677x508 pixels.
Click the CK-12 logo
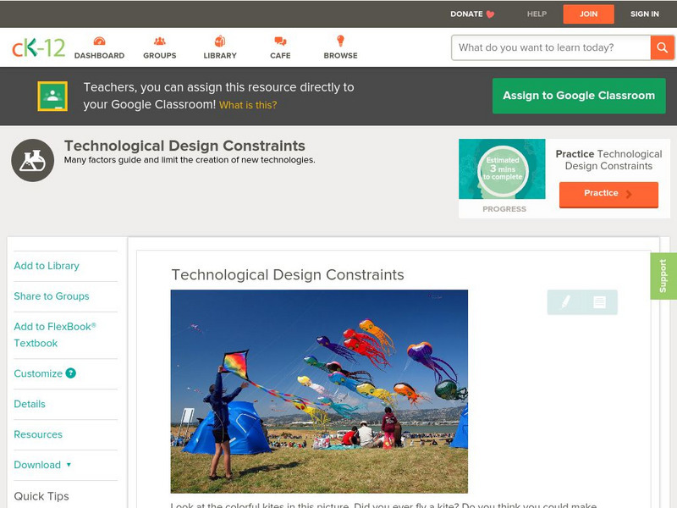[38, 47]
